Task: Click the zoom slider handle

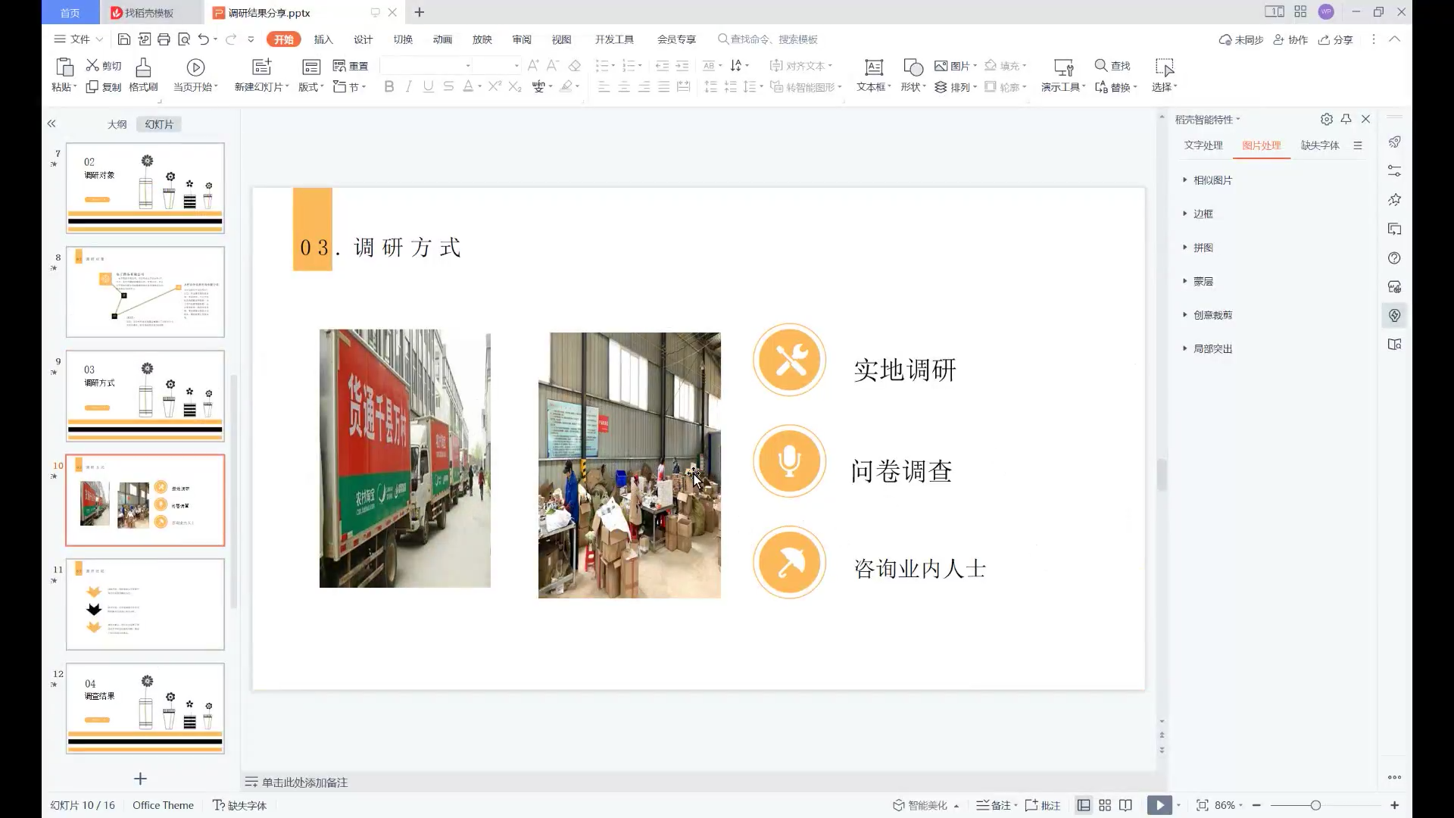Action: pyautogui.click(x=1315, y=805)
